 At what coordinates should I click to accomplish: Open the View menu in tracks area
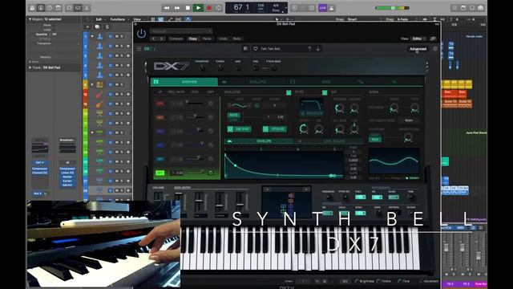tap(137, 19)
